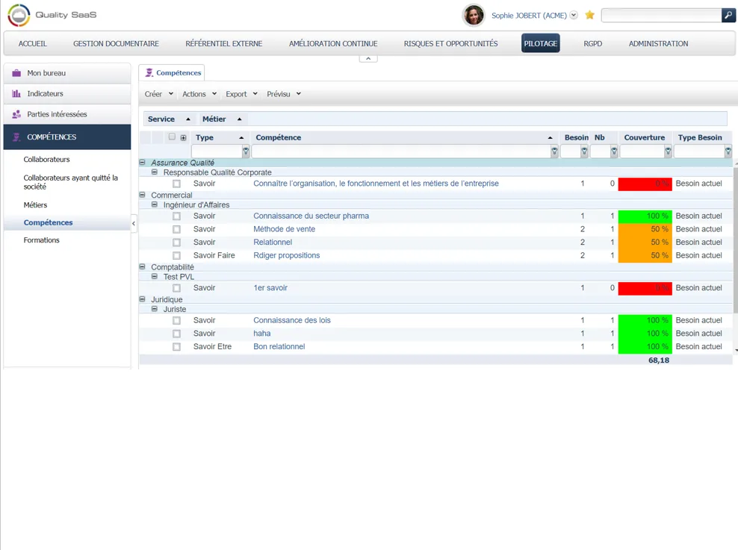Select the PILOTAGE menu

click(x=540, y=43)
